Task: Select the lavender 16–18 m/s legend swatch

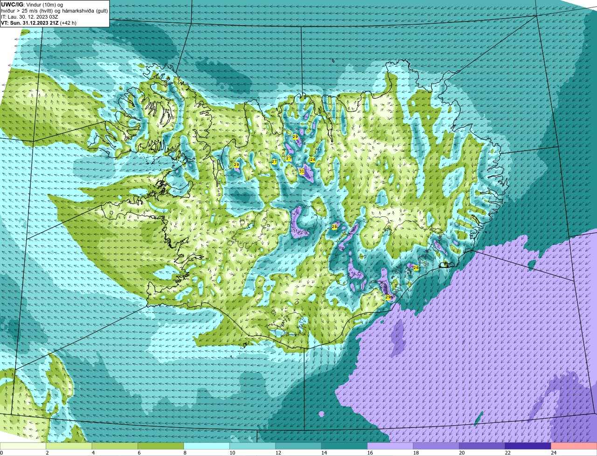Action: (x=390, y=446)
